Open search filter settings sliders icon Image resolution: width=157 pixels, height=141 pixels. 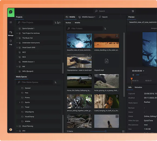pyautogui.click(x=133, y=11)
